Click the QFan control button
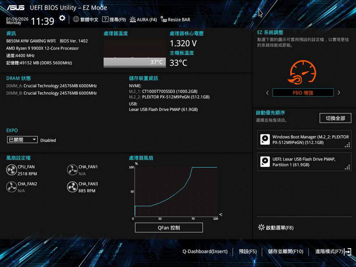The width and height of the screenshot is (356, 267). [x=169, y=228]
